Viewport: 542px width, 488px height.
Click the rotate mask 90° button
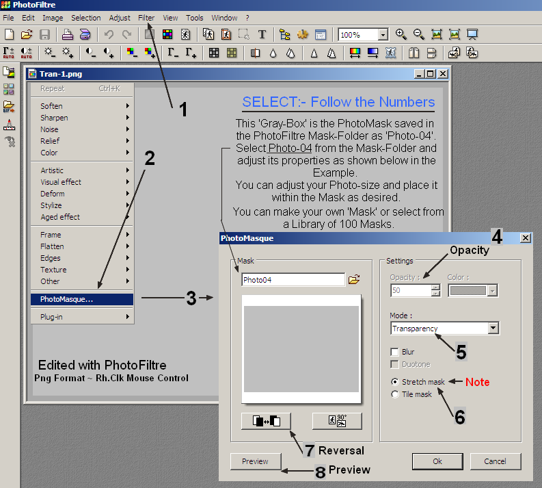point(337,421)
